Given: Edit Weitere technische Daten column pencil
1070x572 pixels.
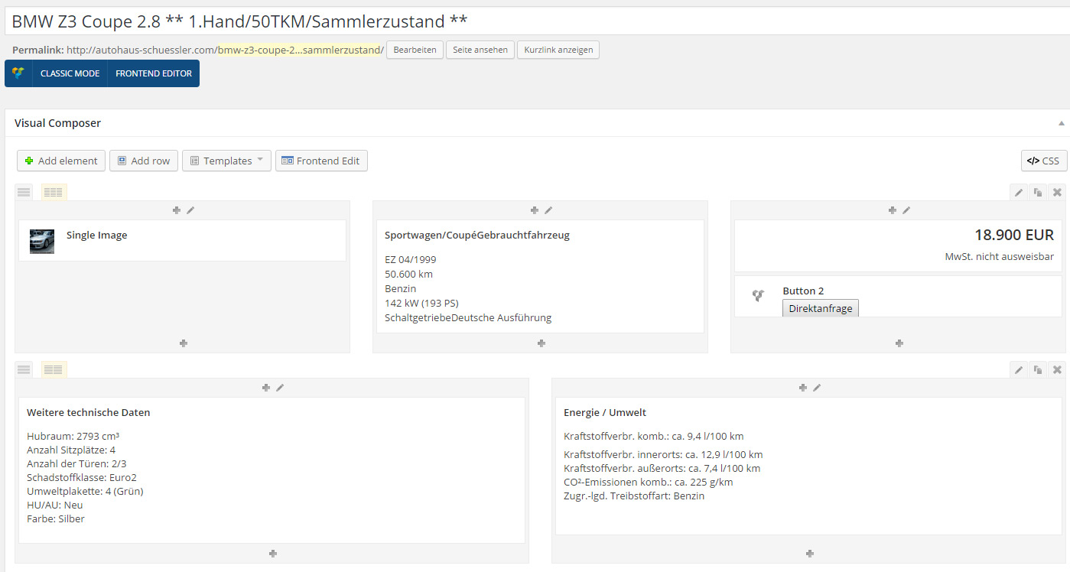Looking at the screenshot, I should (x=280, y=388).
